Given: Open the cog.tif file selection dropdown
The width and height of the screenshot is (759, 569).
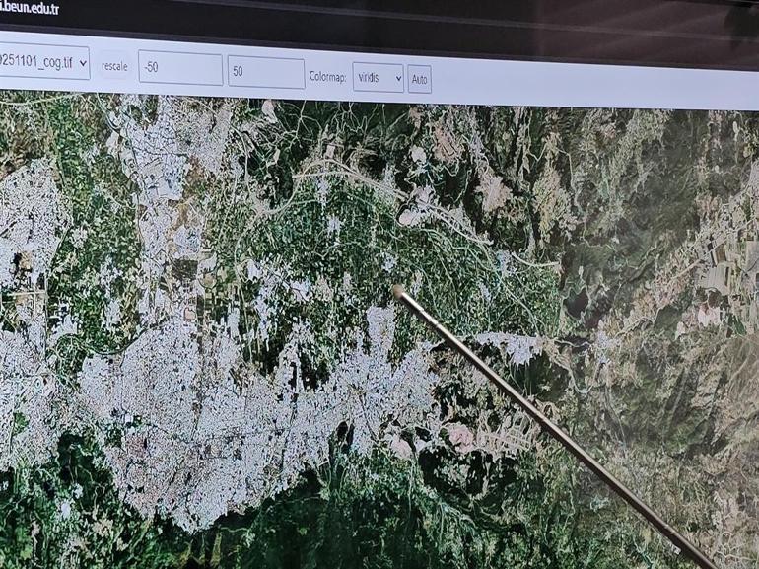Looking at the screenshot, I should (x=39, y=62).
